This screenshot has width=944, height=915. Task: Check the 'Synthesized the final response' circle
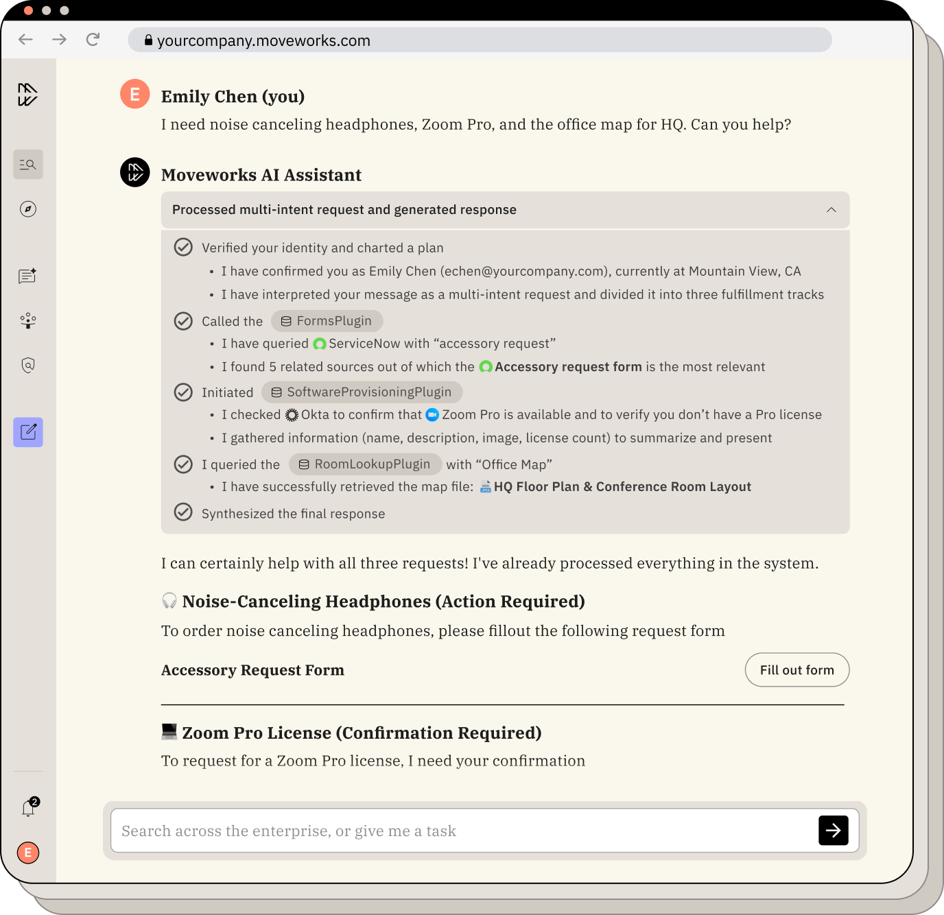tap(183, 512)
